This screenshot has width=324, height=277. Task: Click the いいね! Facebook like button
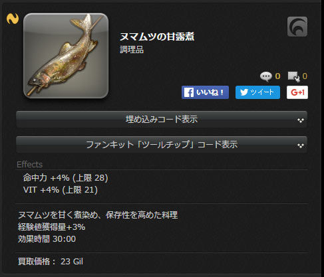[x=205, y=92]
